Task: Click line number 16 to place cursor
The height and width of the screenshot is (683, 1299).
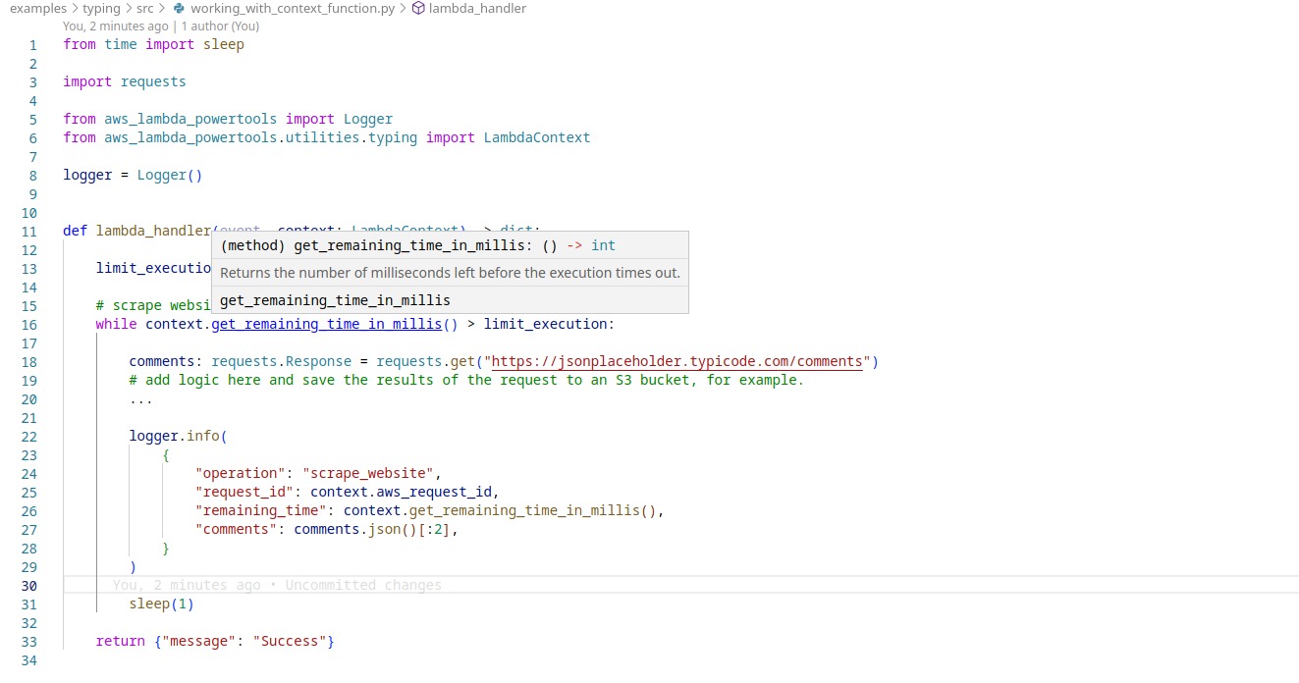Action: coord(28,324)
